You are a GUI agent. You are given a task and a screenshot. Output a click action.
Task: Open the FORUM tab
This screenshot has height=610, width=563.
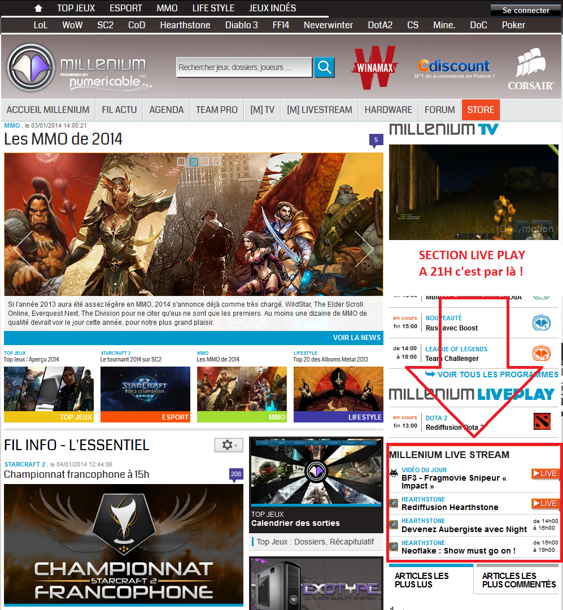(x=440, y=110)
